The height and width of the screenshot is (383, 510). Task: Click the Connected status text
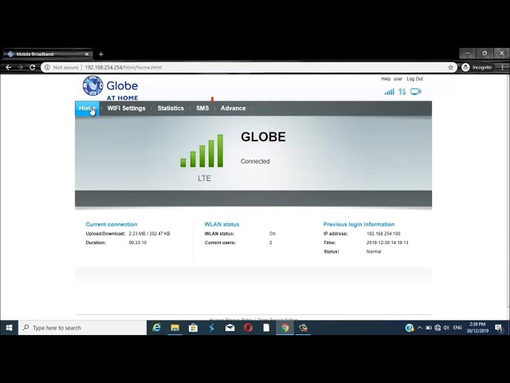pyautogui.click(x=255, y=161)
